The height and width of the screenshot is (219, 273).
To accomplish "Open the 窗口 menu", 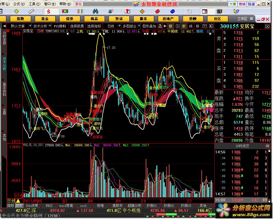I will coord(50,4).
